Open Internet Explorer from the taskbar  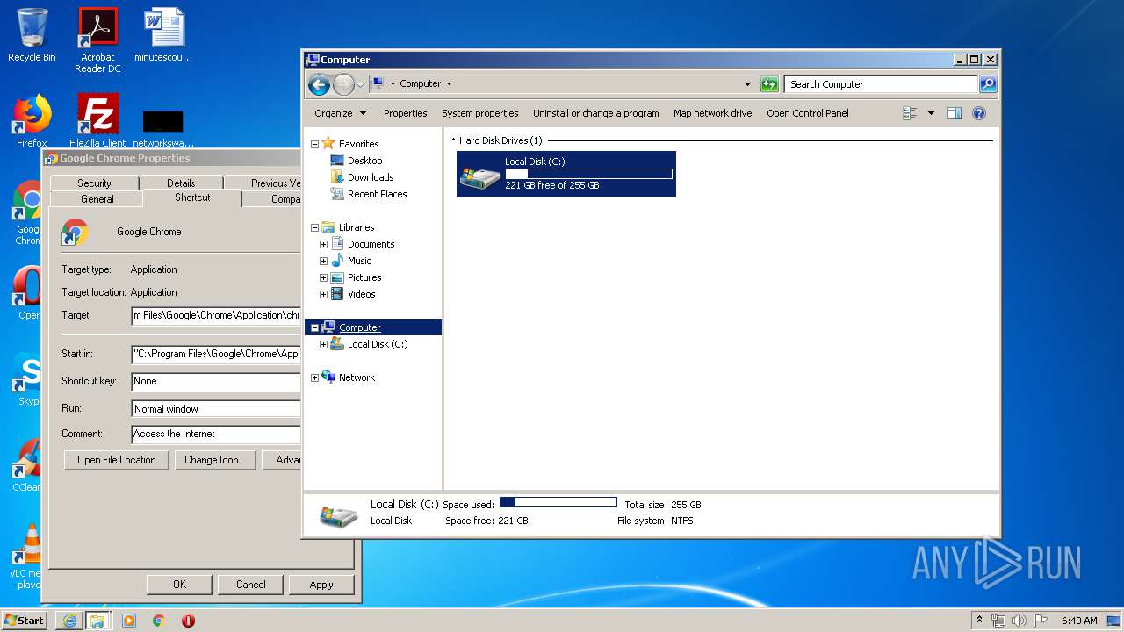(69, 621)
